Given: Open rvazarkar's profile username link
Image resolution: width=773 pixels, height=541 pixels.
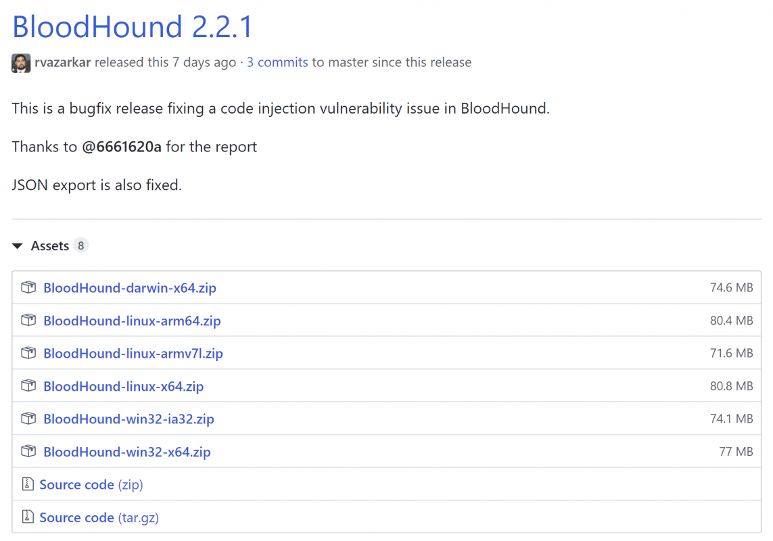Looking at the screenshot, I should click(x=63, y=62).
